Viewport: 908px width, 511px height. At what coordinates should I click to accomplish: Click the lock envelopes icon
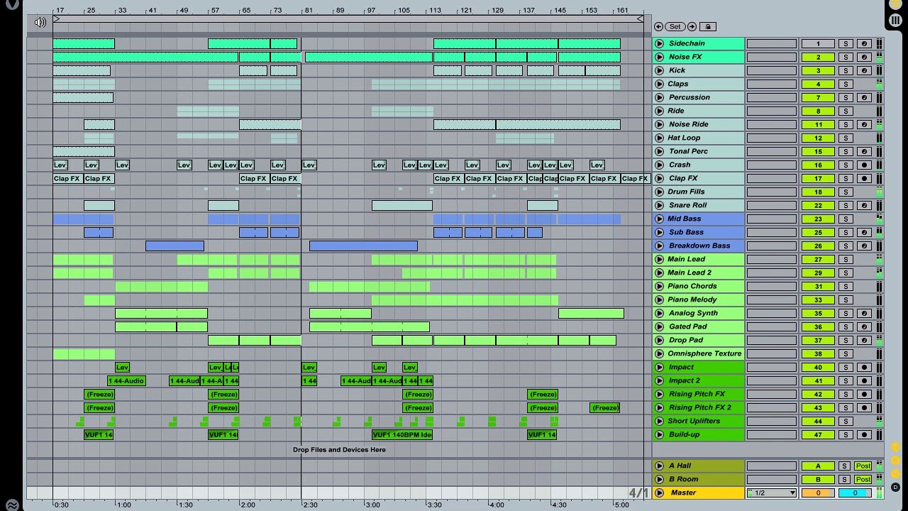pyautogui.click(x=707, y=26)
